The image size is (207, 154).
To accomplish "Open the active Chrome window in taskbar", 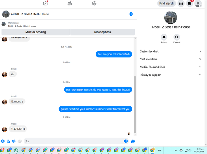I will 152,150.
